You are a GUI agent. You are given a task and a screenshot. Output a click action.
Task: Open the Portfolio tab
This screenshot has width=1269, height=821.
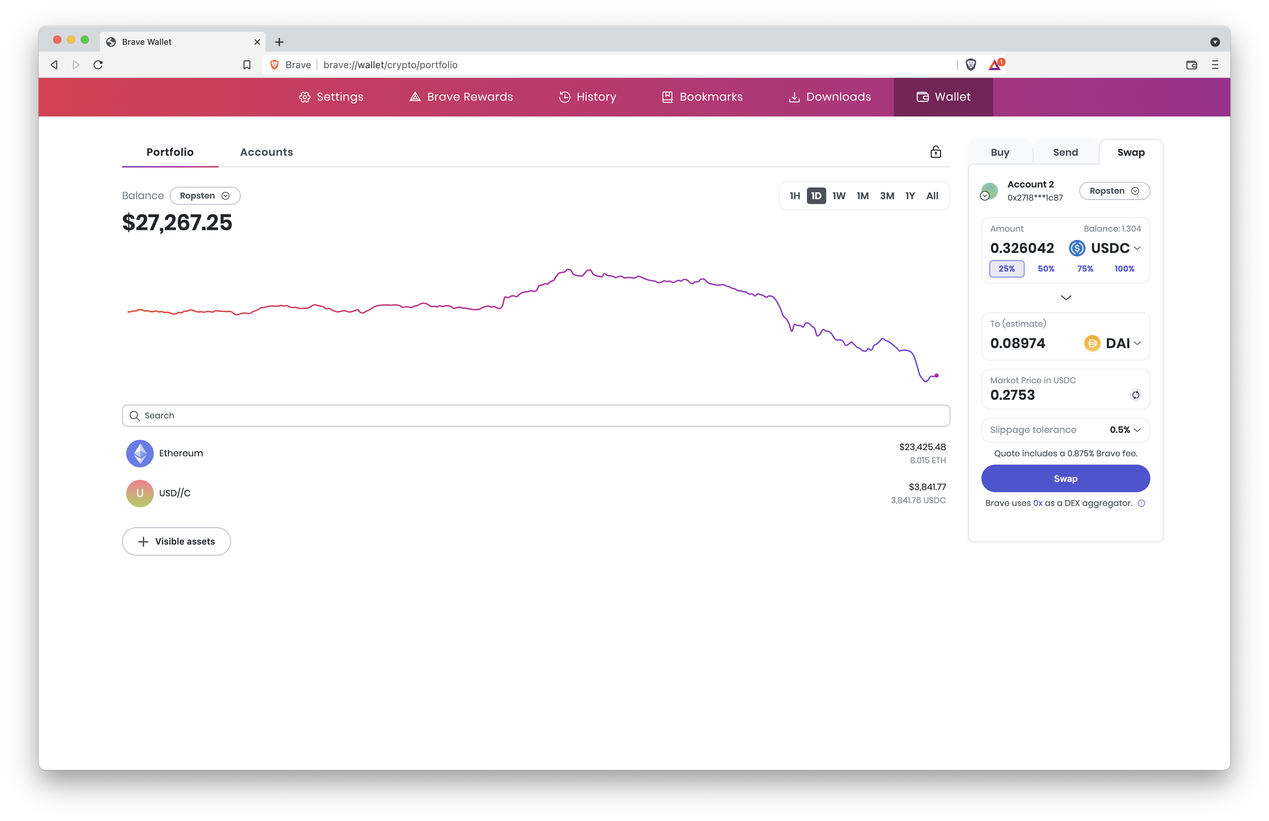click(170, 152)
